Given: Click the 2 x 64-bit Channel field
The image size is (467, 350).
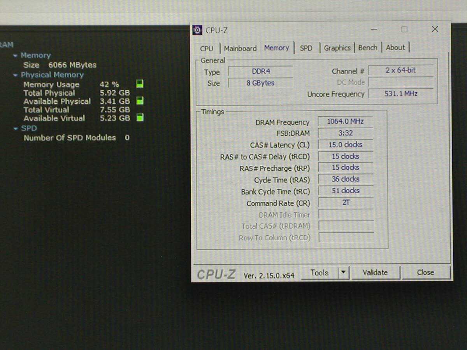Looking at the screenshot, I should pyautogui.click(x=400, y=70).
